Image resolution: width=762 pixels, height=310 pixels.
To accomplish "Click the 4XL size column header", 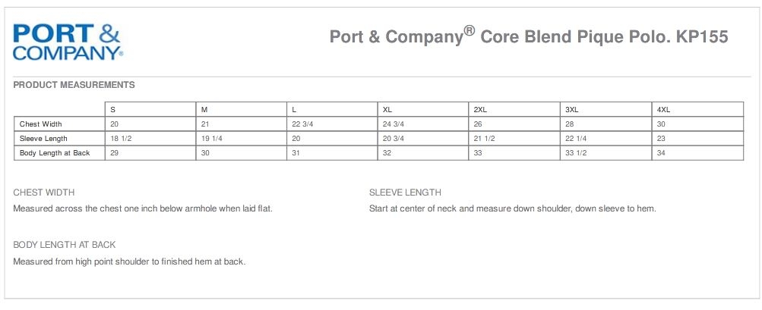I will (662, 110).
